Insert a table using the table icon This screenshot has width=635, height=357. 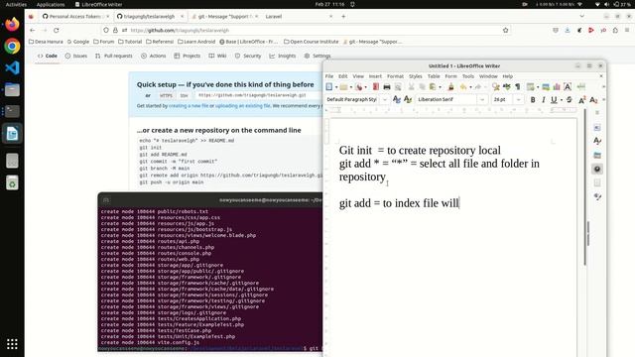530,87
